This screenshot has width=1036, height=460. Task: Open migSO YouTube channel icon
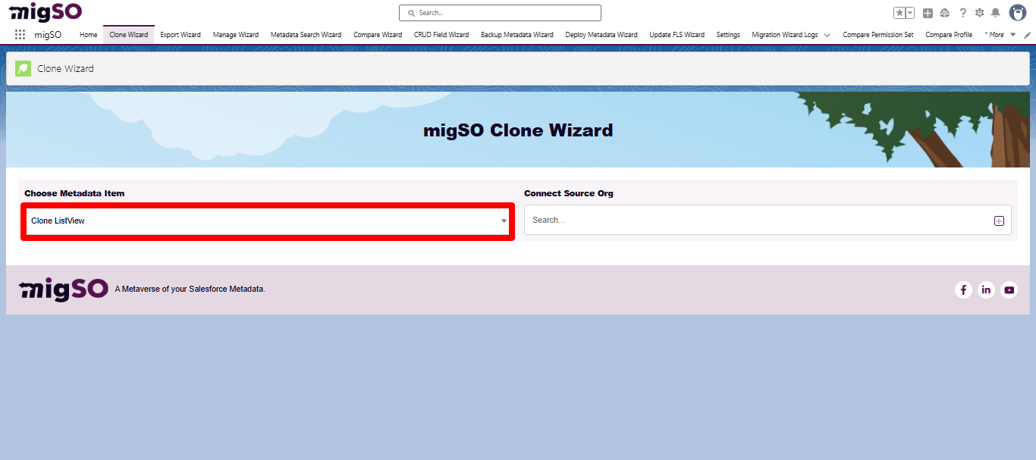[x=1009, y=289]
